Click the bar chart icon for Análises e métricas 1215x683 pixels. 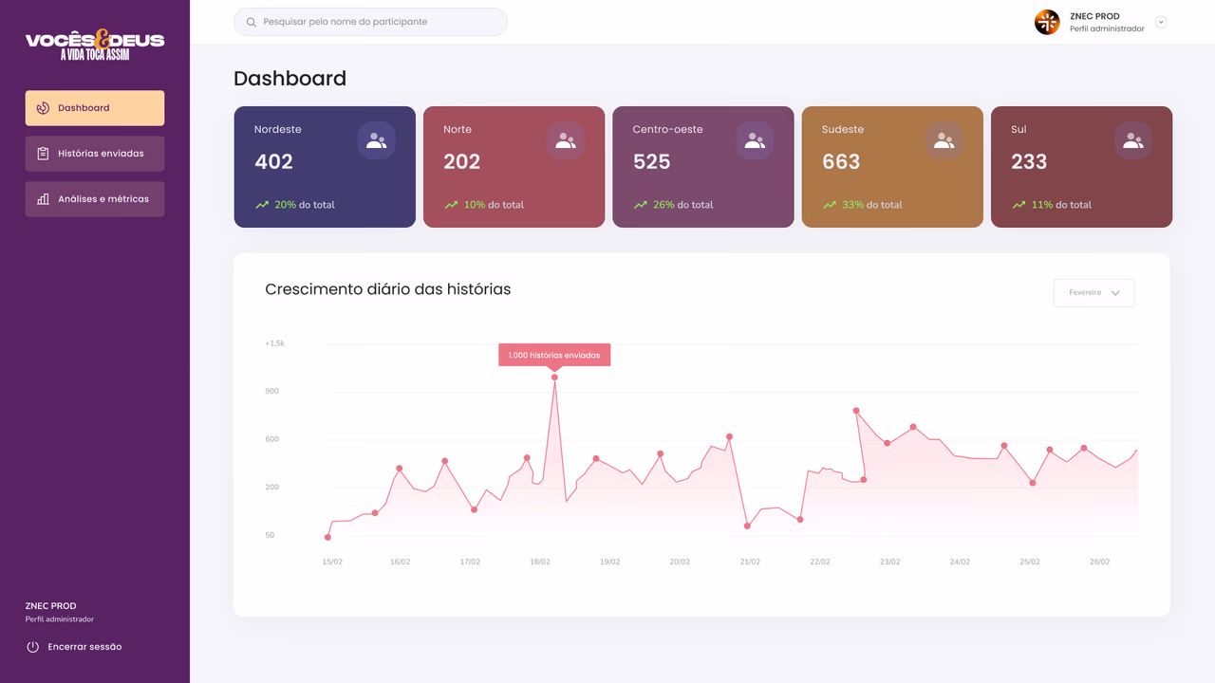(43, 199)
